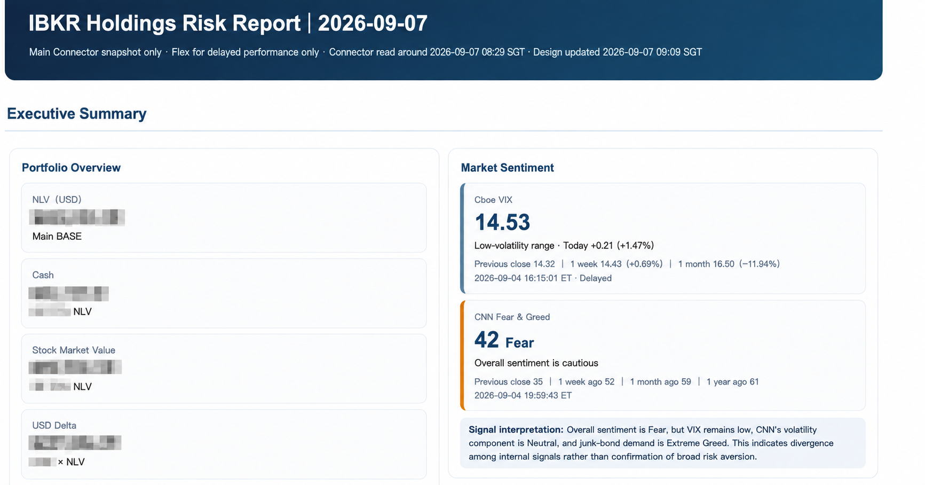
Task: Click the "Portfolio Overview" heading
Action: 71,168
